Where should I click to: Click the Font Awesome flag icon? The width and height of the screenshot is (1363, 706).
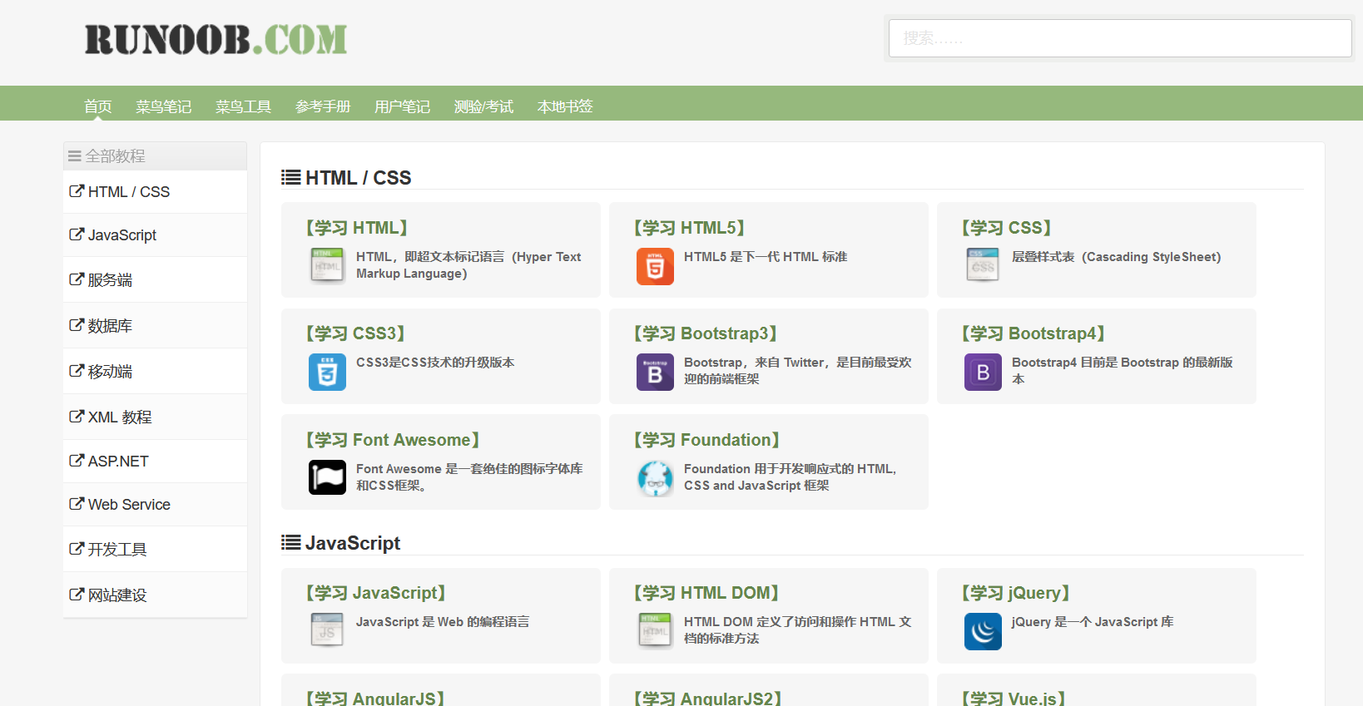coord(327,477)
